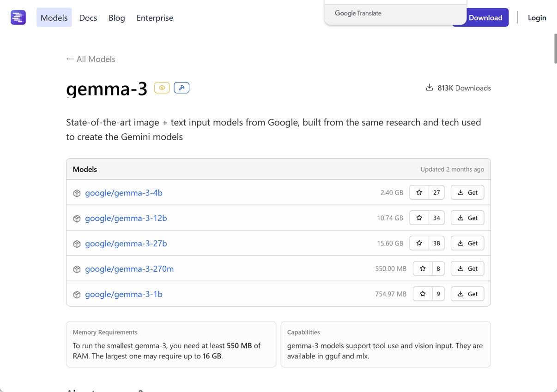Viewport: 557px width, 392px height.
Task: Star the google/gemma-3-12b model
Action: (419, 218)
